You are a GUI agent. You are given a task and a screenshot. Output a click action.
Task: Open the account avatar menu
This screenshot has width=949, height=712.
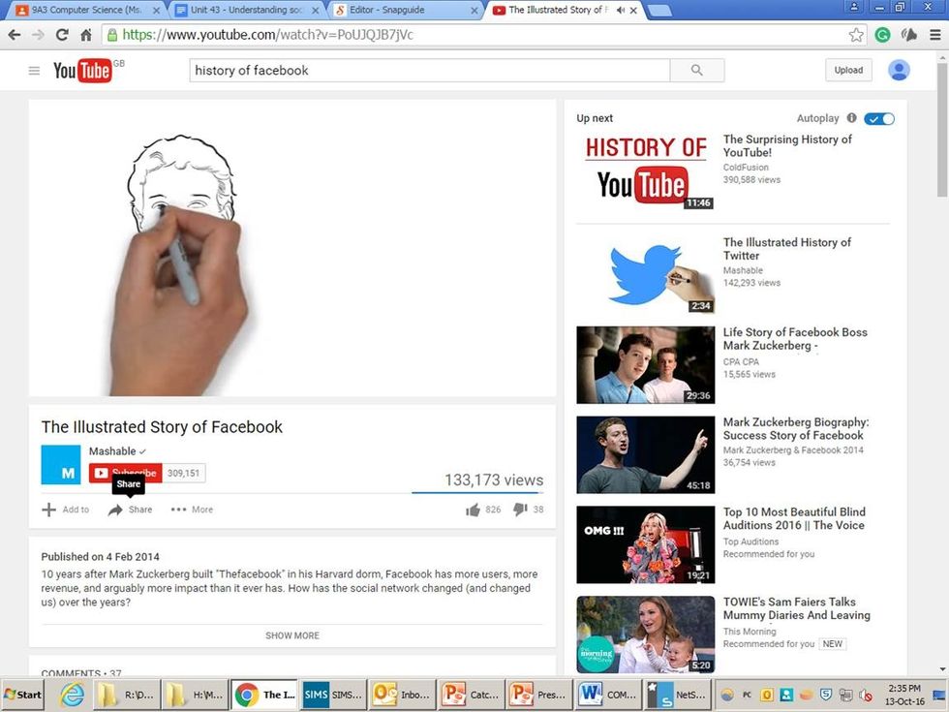click(899, 70)
